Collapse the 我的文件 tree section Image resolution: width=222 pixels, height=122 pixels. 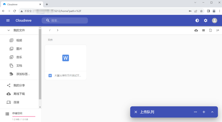click(x=8, y=30)
